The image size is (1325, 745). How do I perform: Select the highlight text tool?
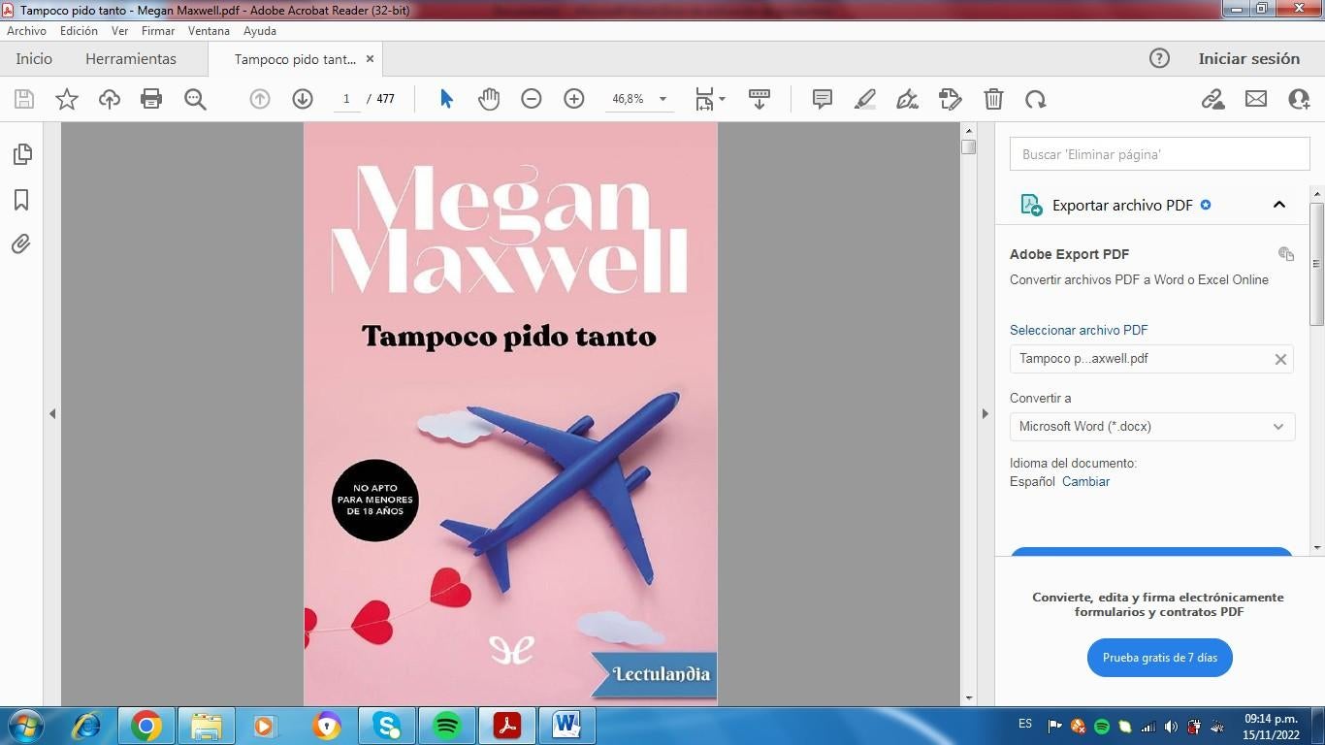point(865,99)
